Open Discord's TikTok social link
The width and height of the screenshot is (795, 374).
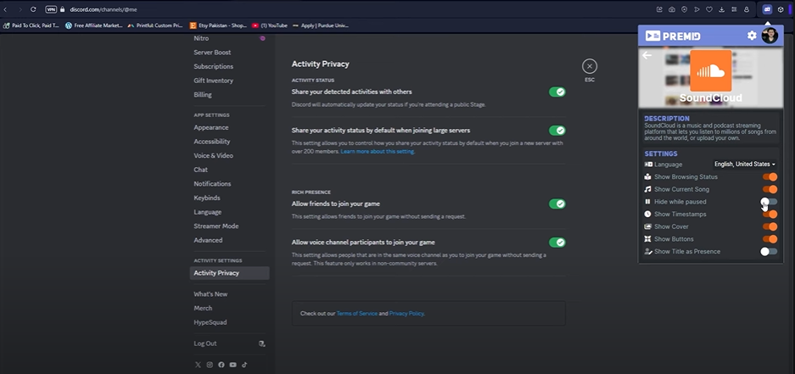244,365
